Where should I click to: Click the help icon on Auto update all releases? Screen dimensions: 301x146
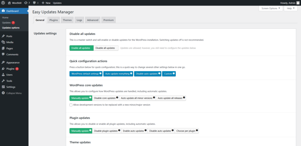(x=184, y=98)
